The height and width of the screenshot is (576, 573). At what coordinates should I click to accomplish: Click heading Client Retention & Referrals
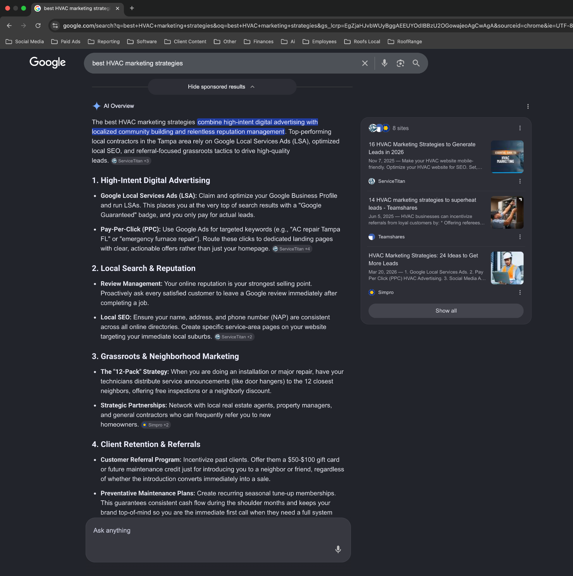pyautogui.click(x=146, y=444)
